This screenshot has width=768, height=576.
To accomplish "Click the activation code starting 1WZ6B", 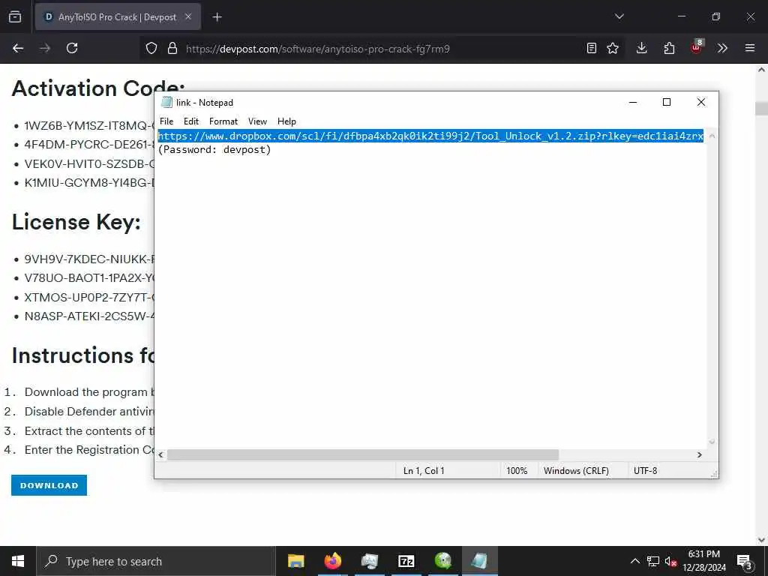I will [89, 126].
